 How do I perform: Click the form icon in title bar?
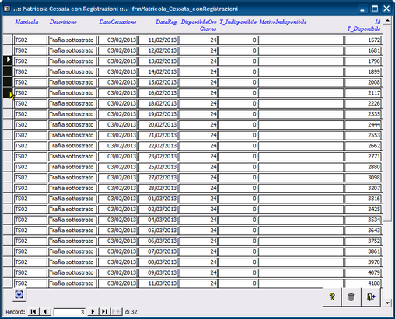[x=7, y=9]
